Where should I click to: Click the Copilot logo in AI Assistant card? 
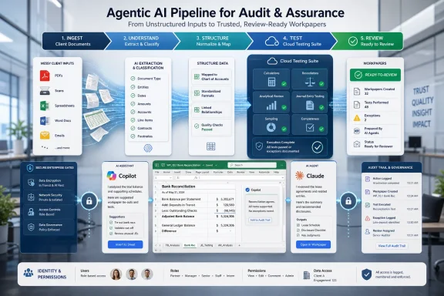(111, 176)
